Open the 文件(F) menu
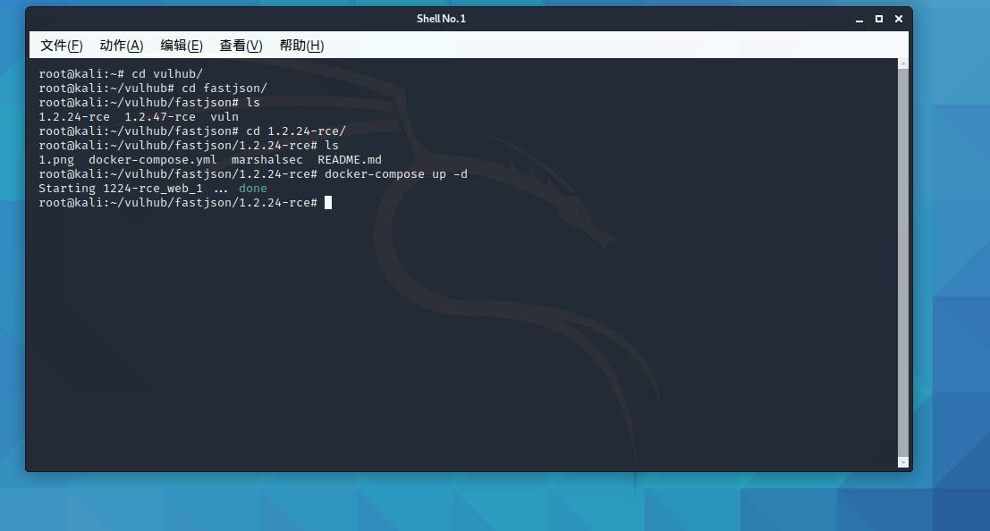The width and height of the screenshot is (990, 531). coord(61,46)
